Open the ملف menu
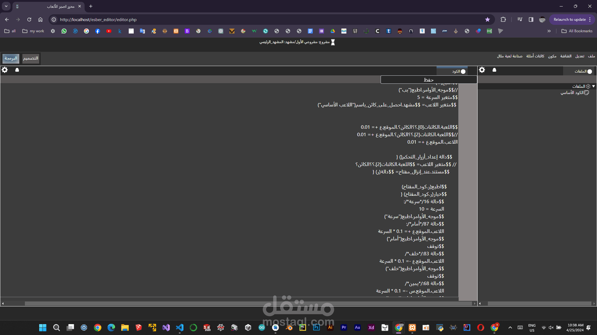597x335 pixels. coord(591,56)
